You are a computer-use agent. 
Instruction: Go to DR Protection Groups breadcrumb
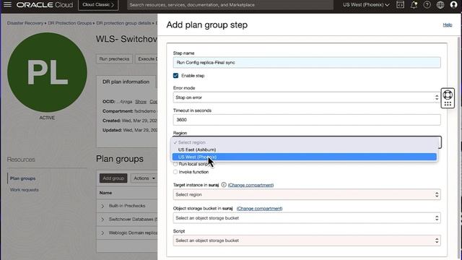70,23
